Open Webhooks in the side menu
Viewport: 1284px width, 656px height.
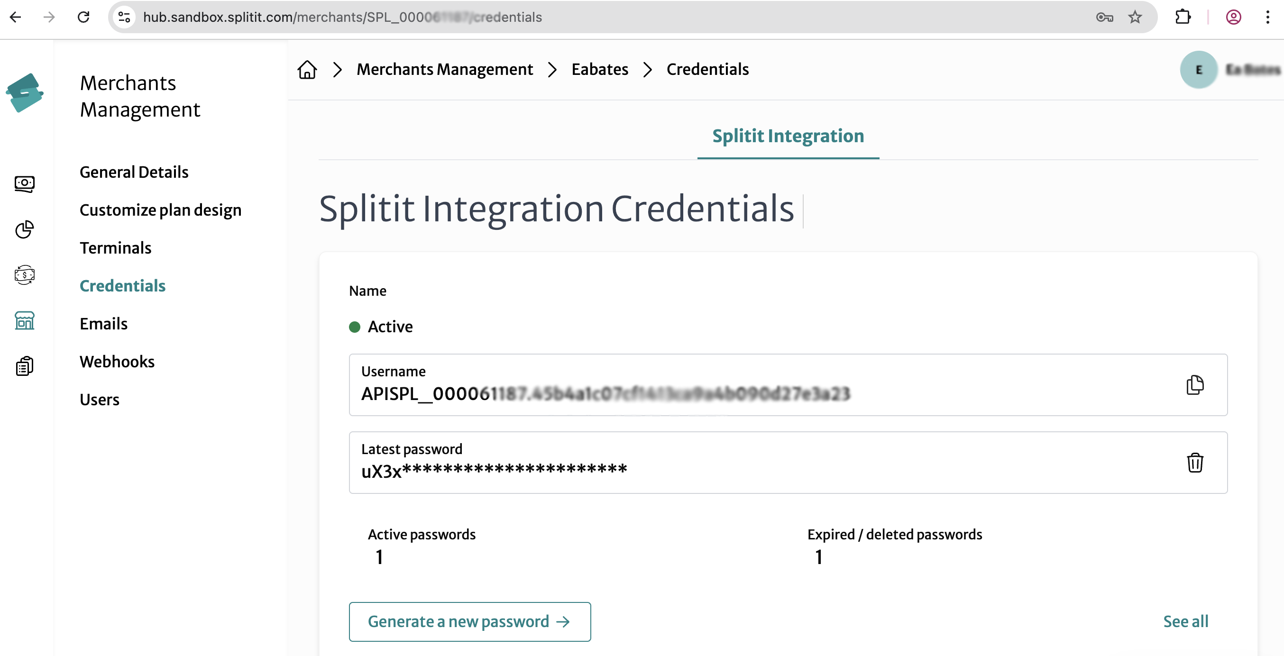(117, 362)
